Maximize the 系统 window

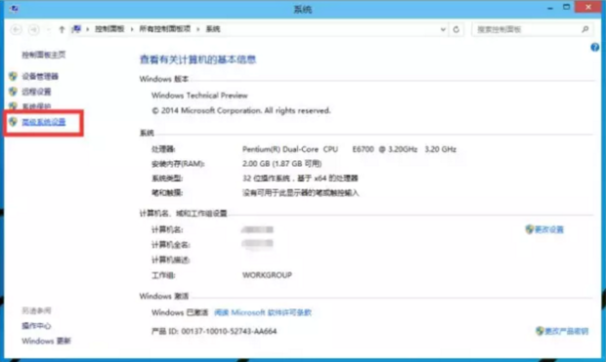point(566,8)
